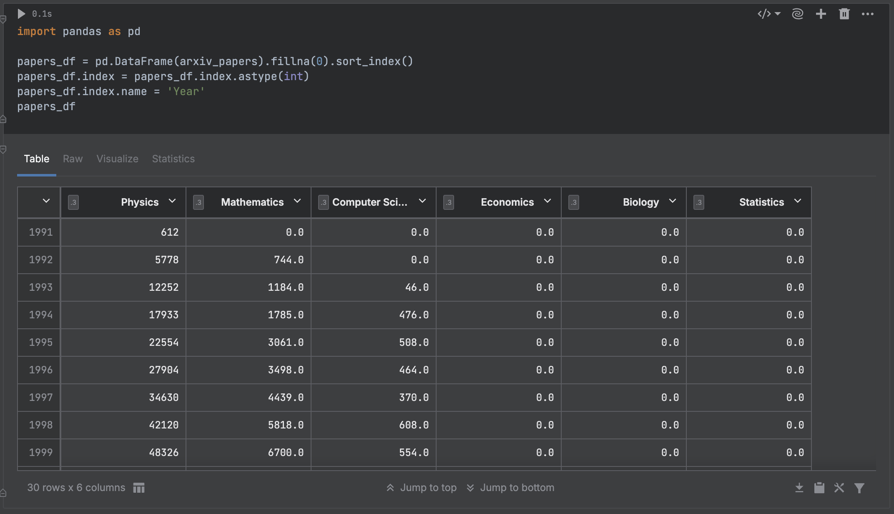Open Economics column header dropdown
The width and height of the screenshot is (894, 514).
click(x=548, y=202)
